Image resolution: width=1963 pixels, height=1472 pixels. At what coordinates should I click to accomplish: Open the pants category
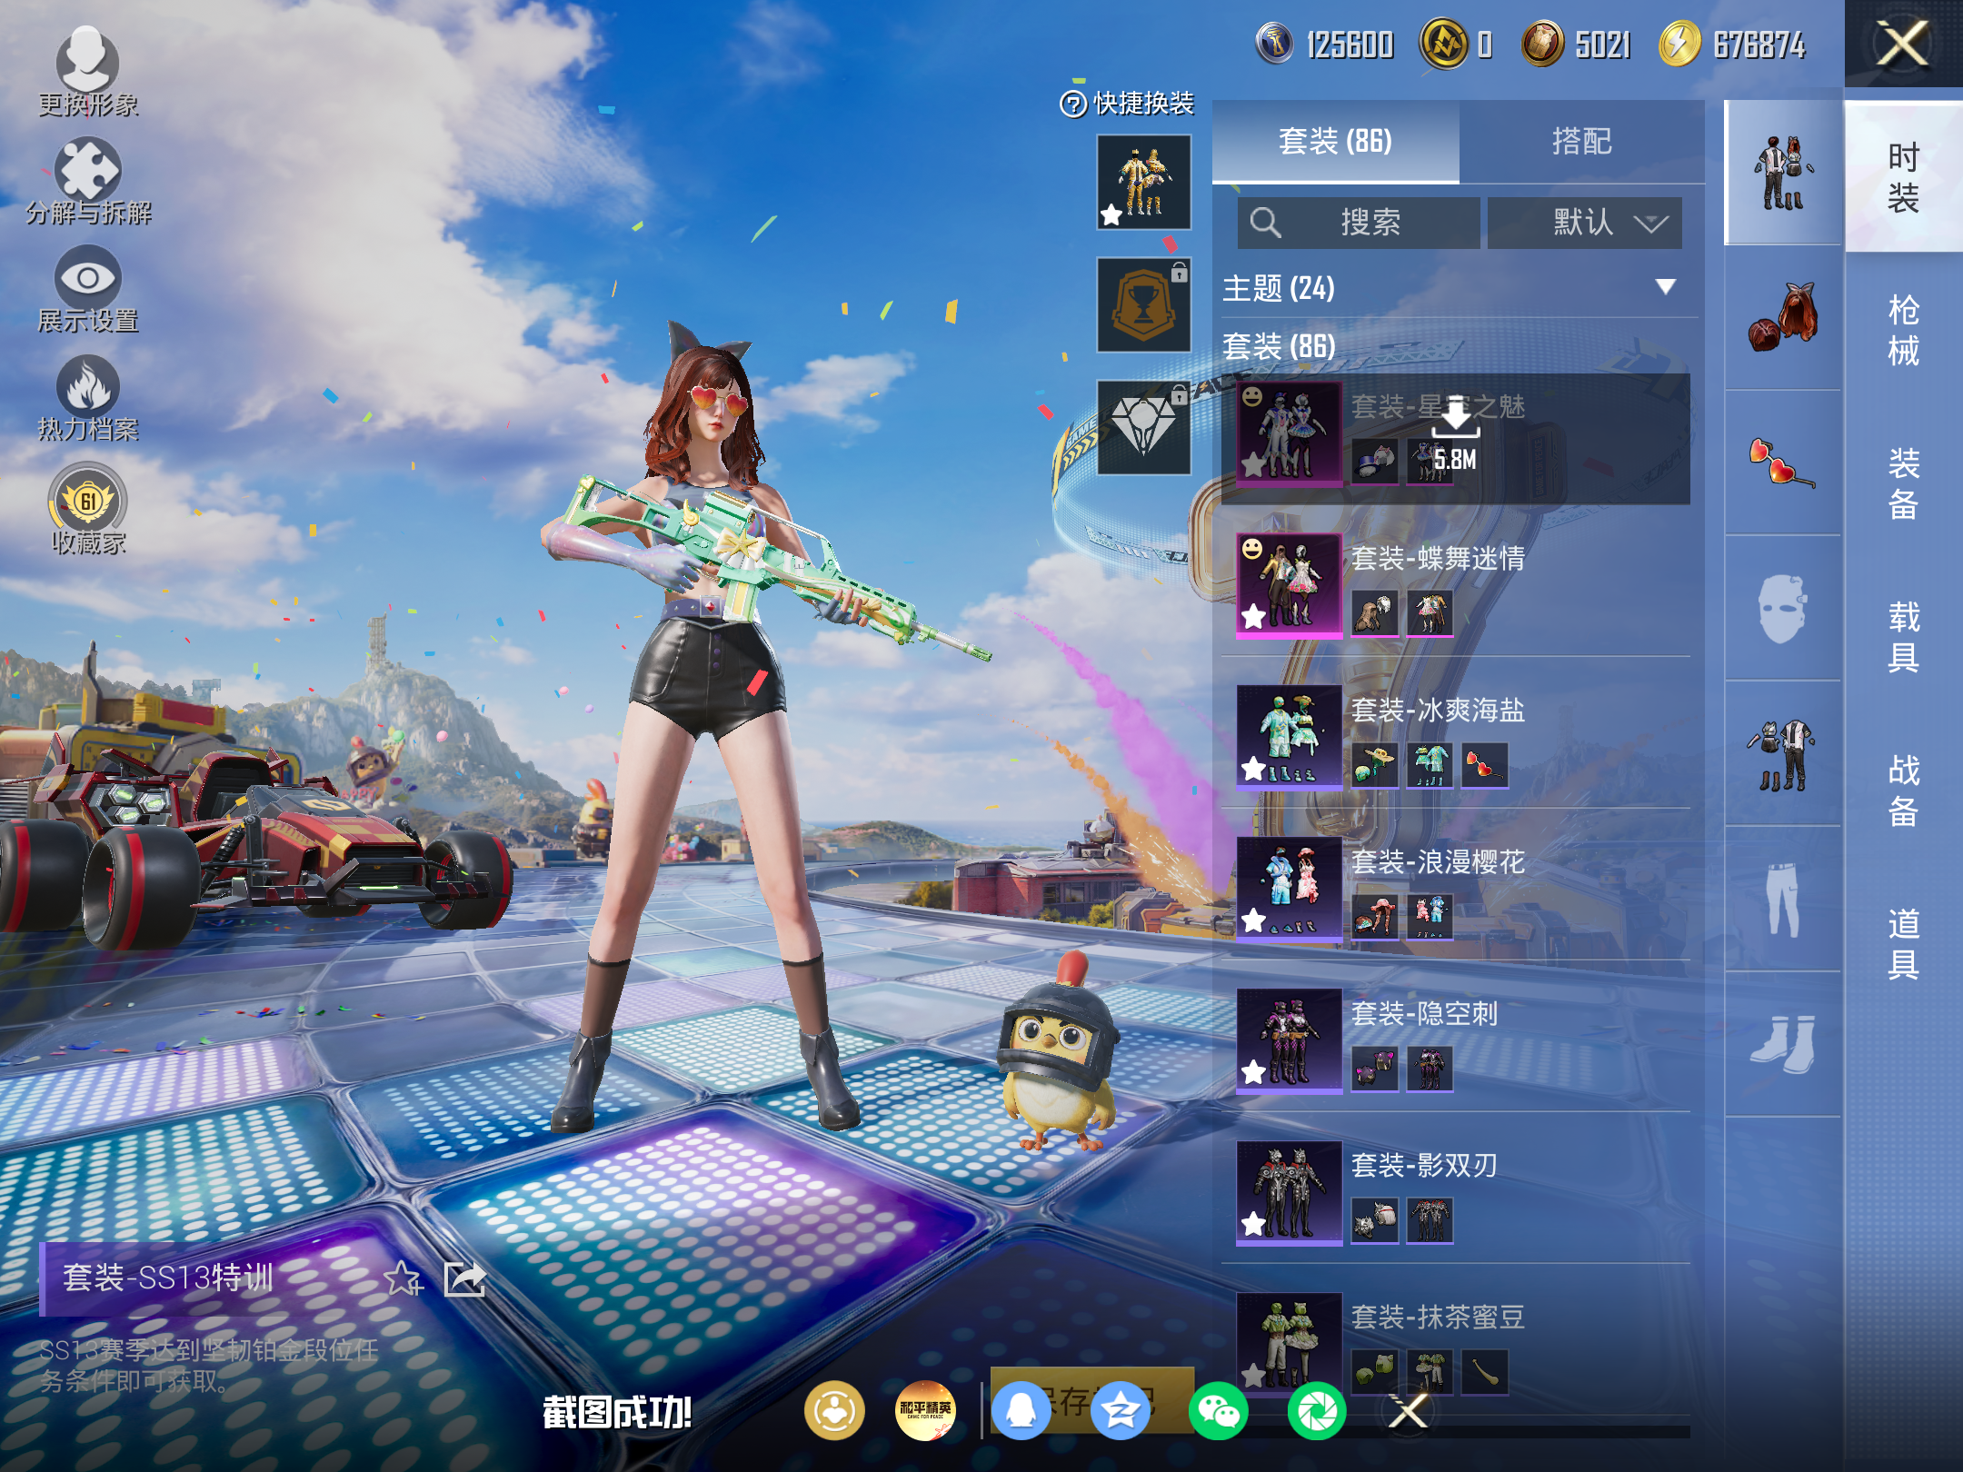point(1783,900)
